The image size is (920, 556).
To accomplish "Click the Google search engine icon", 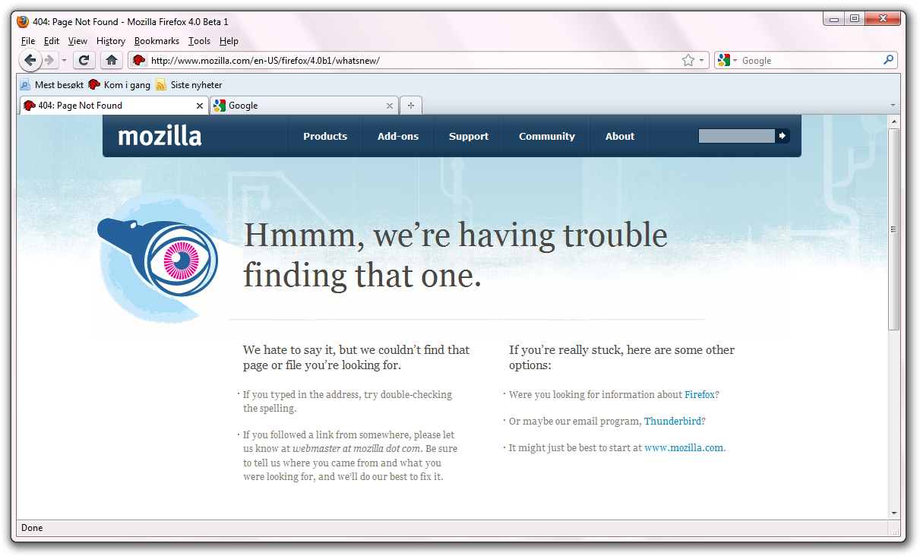I will (724, 60).
